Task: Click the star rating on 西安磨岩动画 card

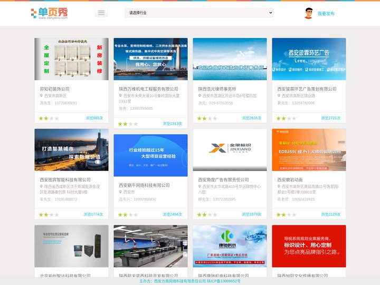Action: pos(286,215)
